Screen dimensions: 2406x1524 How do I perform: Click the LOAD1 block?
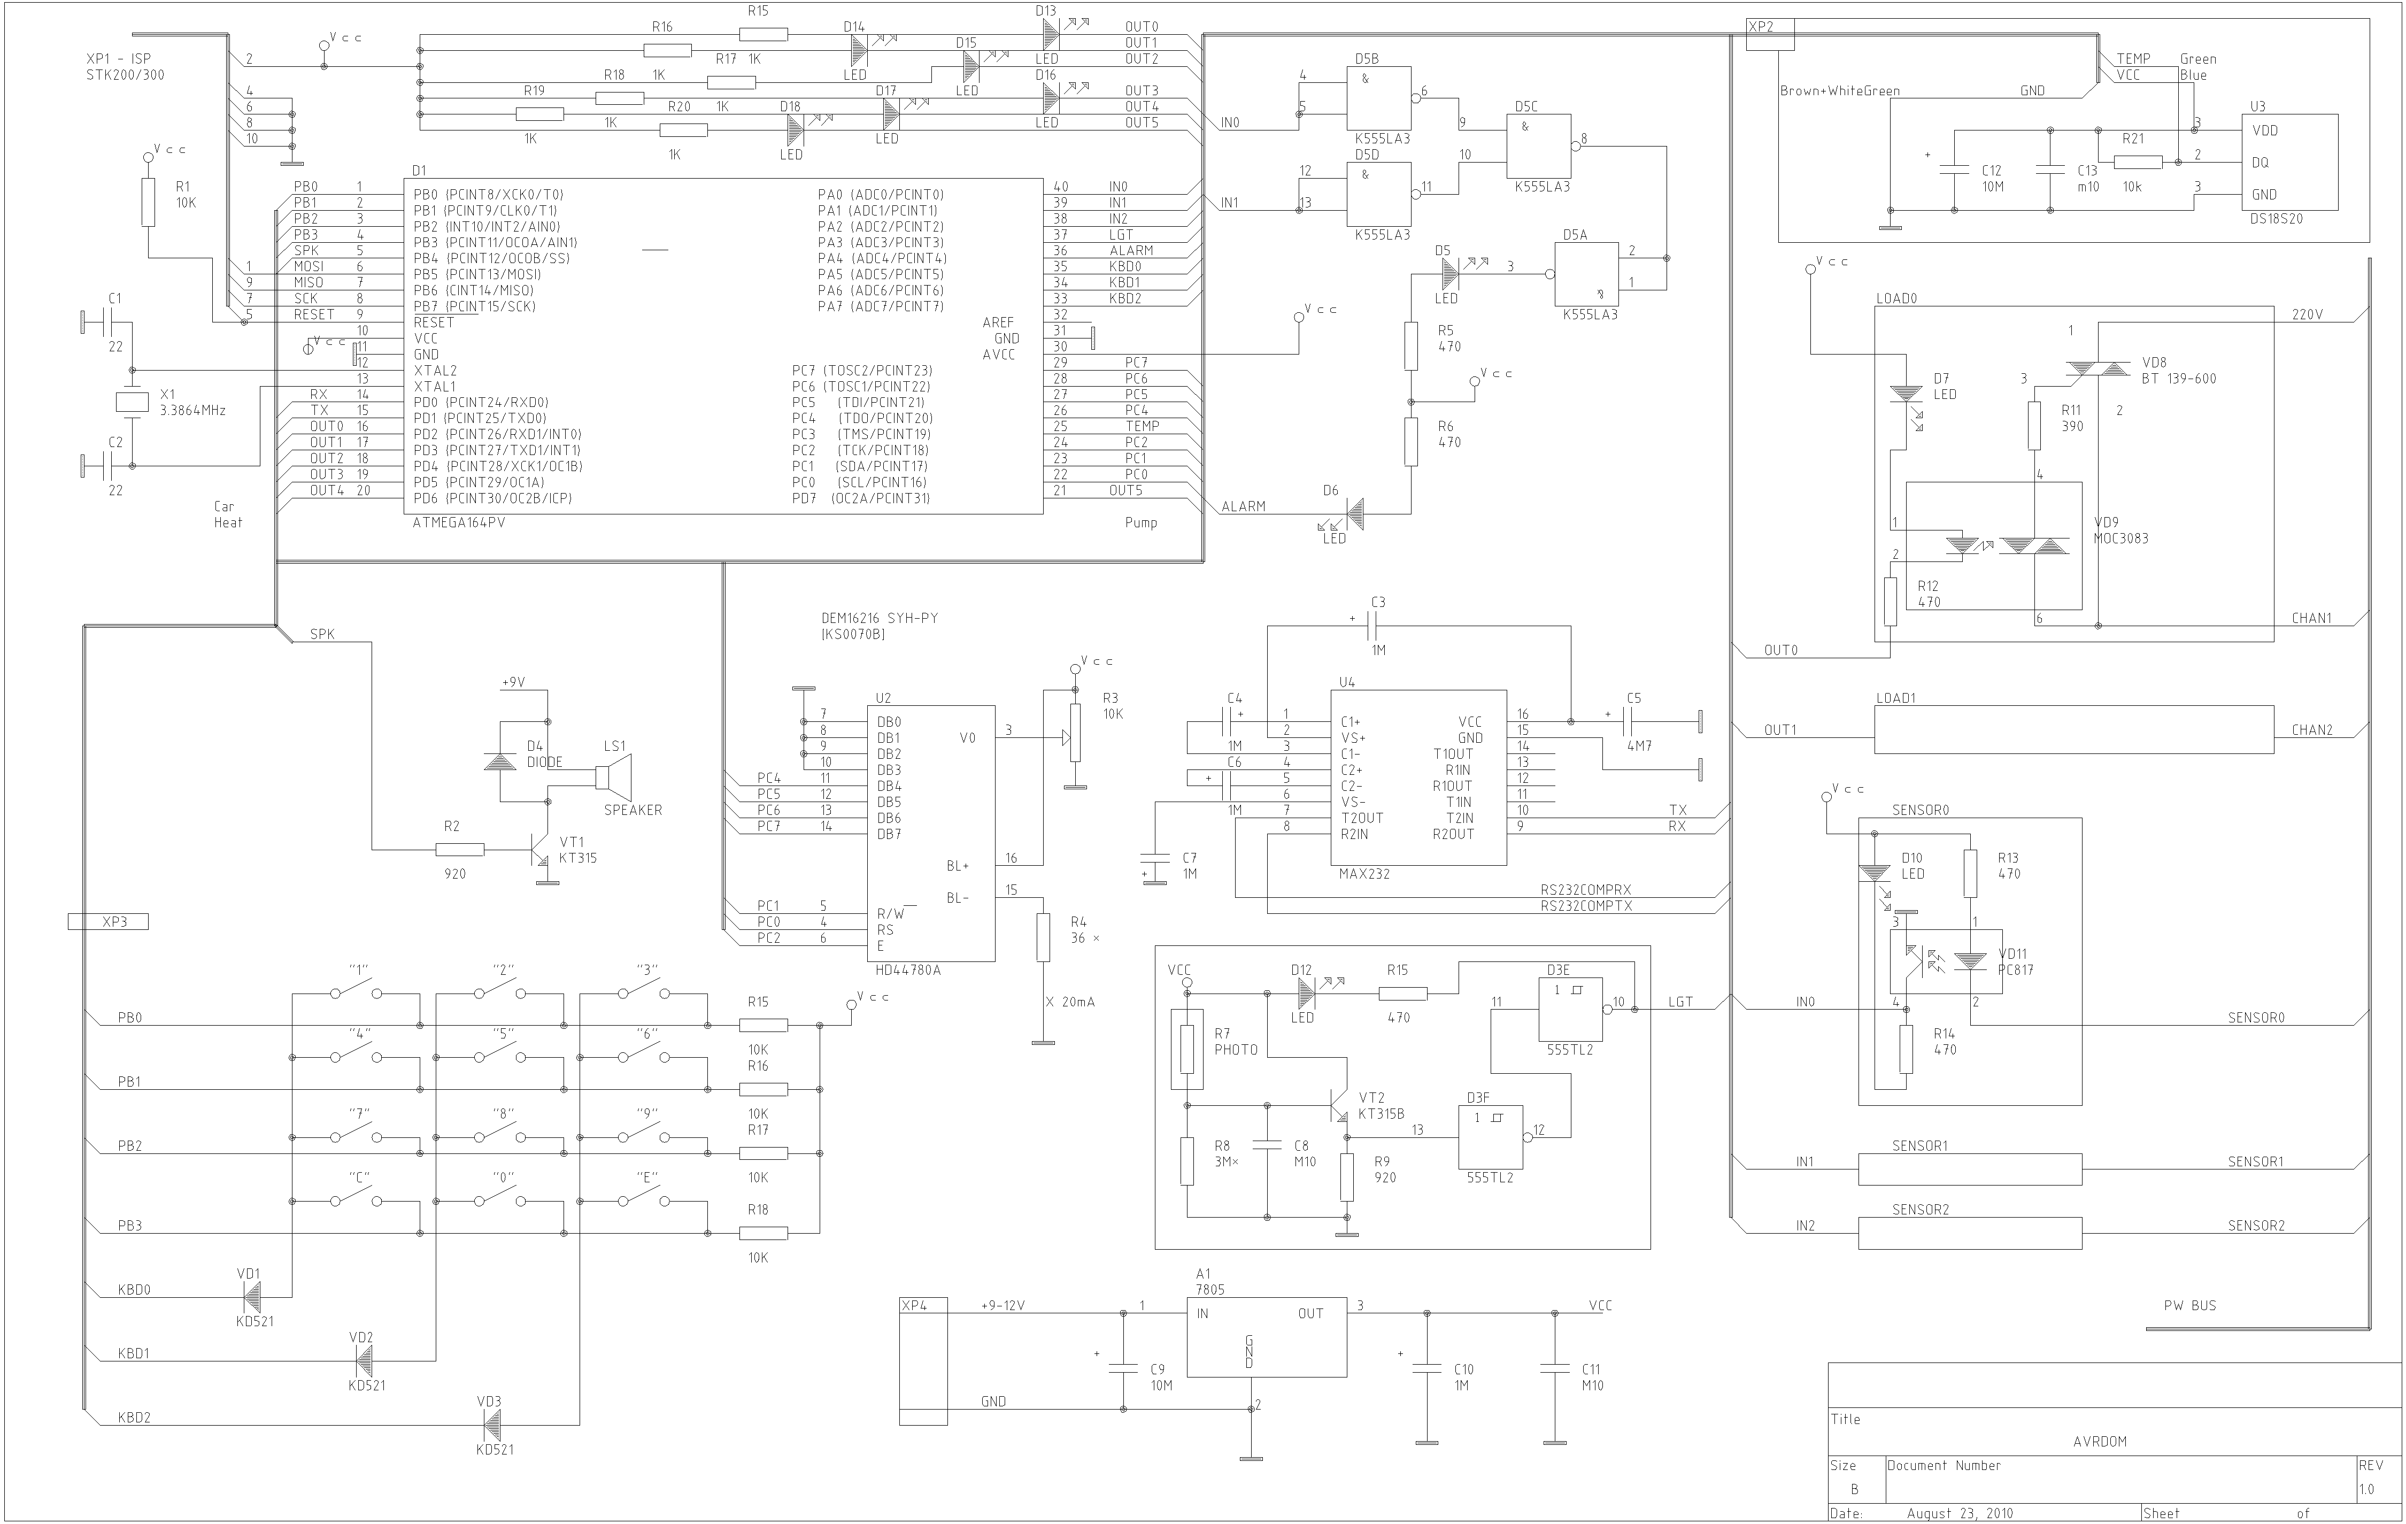click(x=2075, y=729)
